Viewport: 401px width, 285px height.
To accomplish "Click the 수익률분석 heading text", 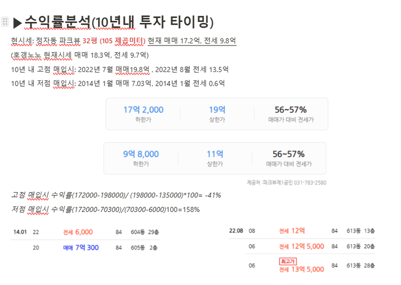I will (119, 22).
